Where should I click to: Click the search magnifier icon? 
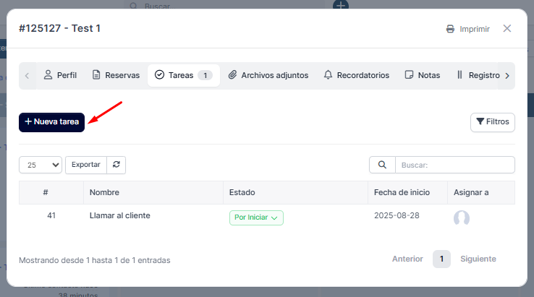pos(382,165)
